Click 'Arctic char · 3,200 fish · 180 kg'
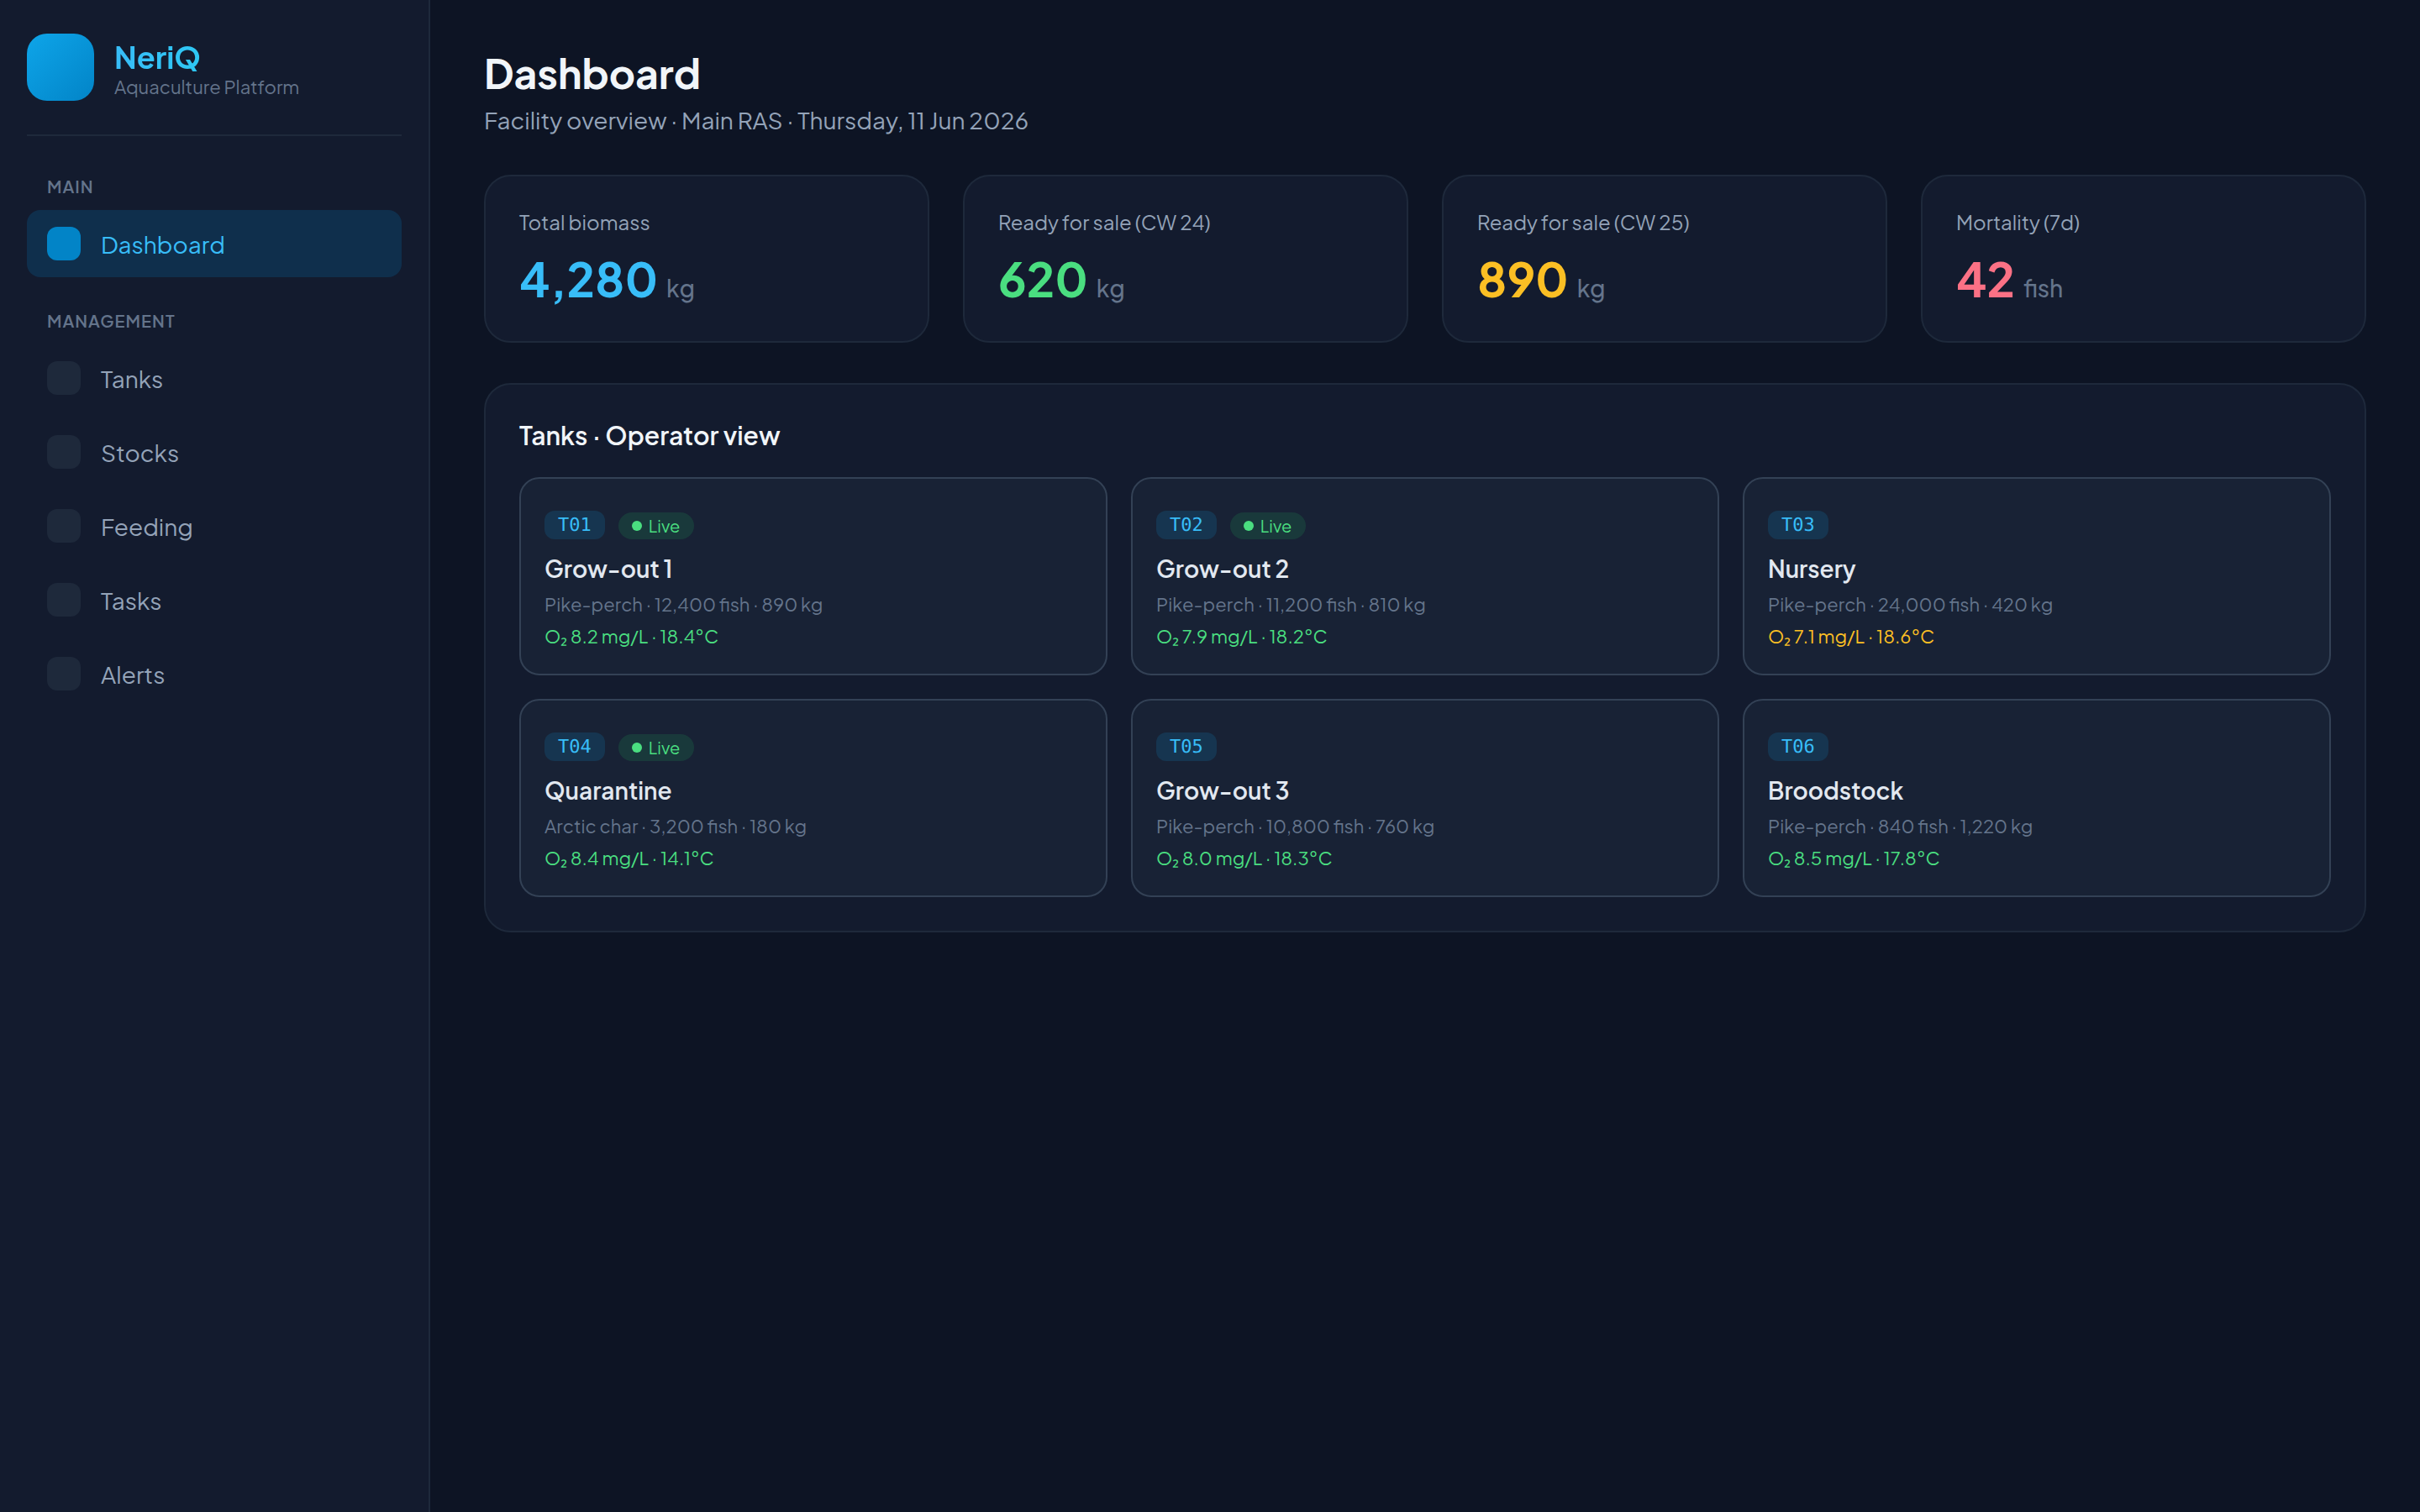2420x1512 pixels. click(x=675, y=827)
